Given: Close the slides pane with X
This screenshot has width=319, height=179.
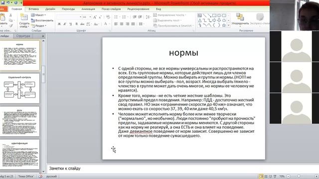Looking at the screenshot, I should (43, 36).
